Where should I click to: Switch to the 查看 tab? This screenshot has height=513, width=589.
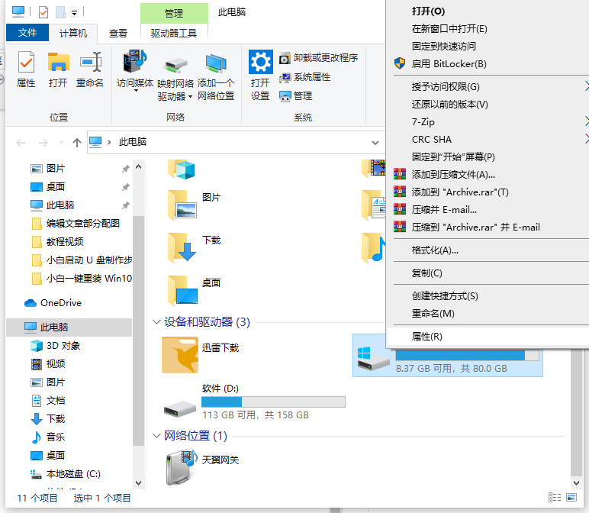pyautogui.click(x=118, y=33)
